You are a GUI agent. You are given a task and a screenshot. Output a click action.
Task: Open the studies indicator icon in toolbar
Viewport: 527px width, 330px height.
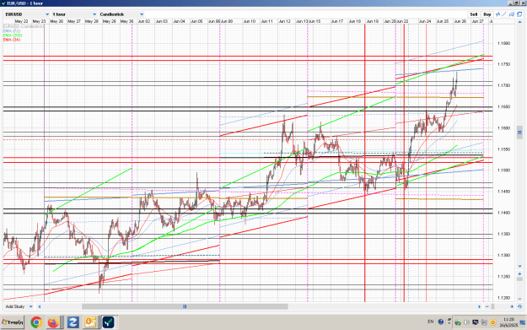click(498, 14)
